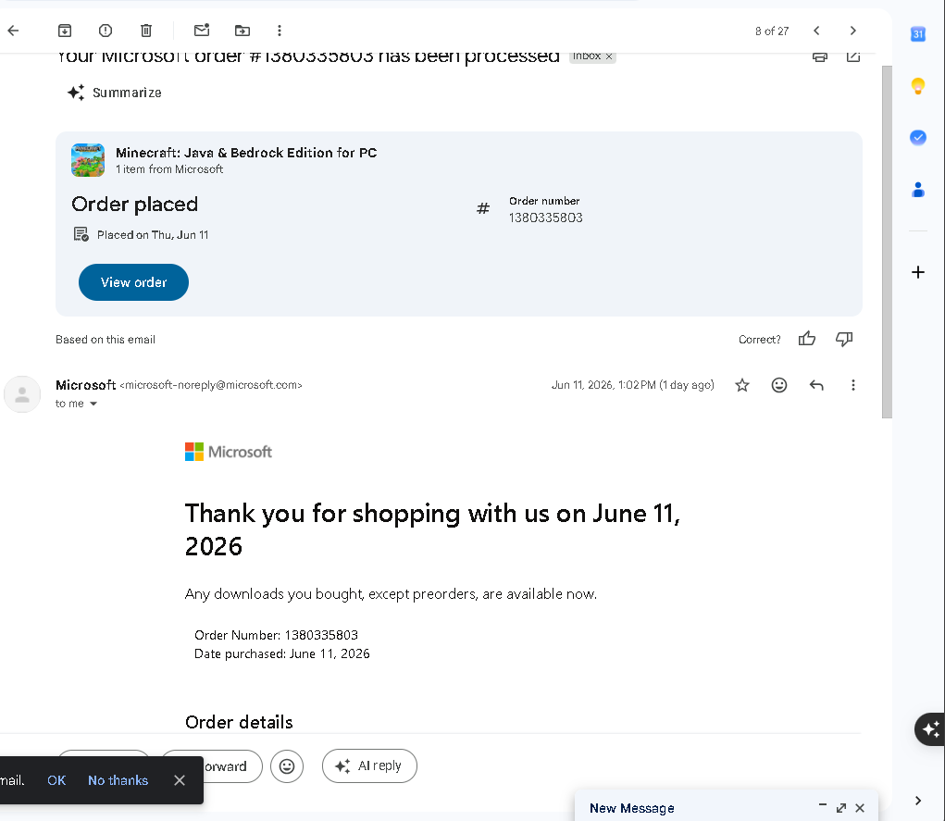Click the View order button
Viewport: 945px width, 821px height.
[134, 282]
